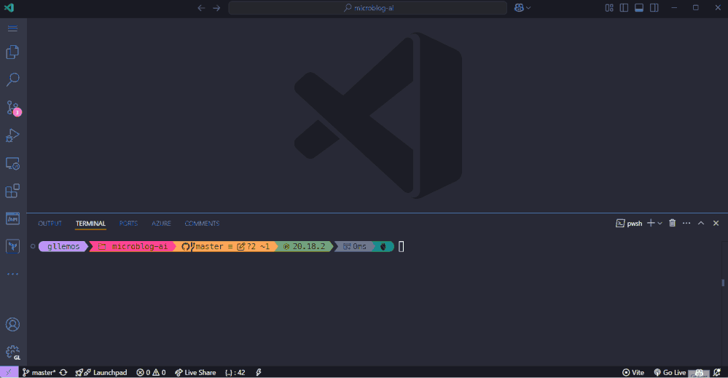
Task: Launch Go Live server
Action: 670,372
